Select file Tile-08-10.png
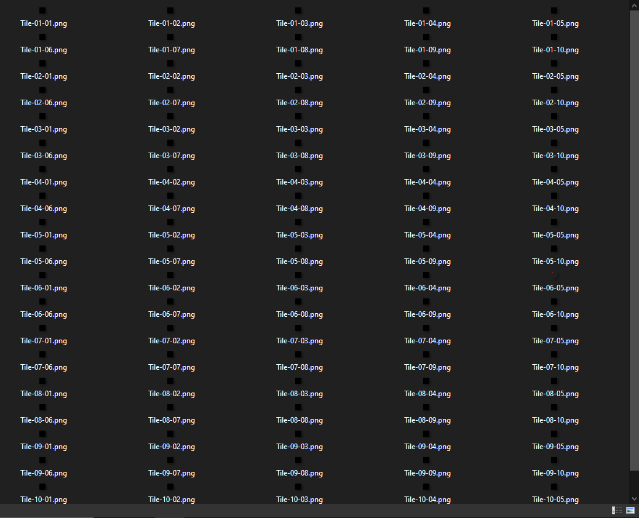This screenshot has height=518, width=639. (x=555, y=421)
